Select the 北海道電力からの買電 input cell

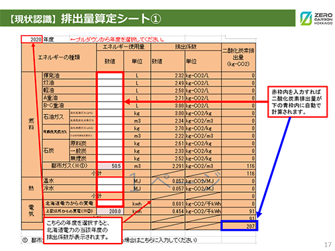point(110,203)
